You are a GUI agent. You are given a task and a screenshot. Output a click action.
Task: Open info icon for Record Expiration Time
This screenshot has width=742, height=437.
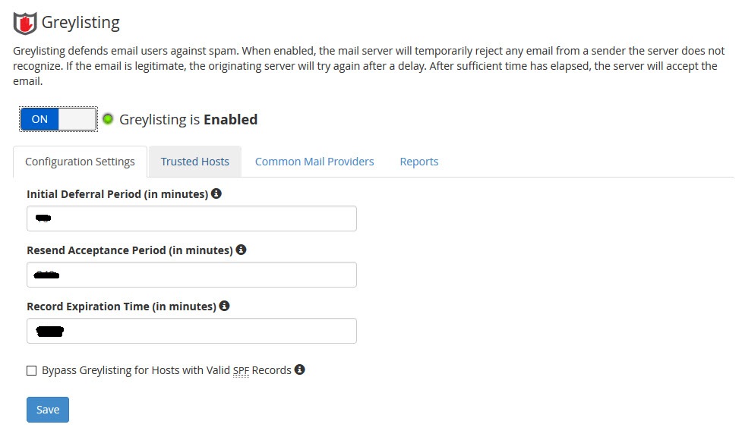point(224,306)
